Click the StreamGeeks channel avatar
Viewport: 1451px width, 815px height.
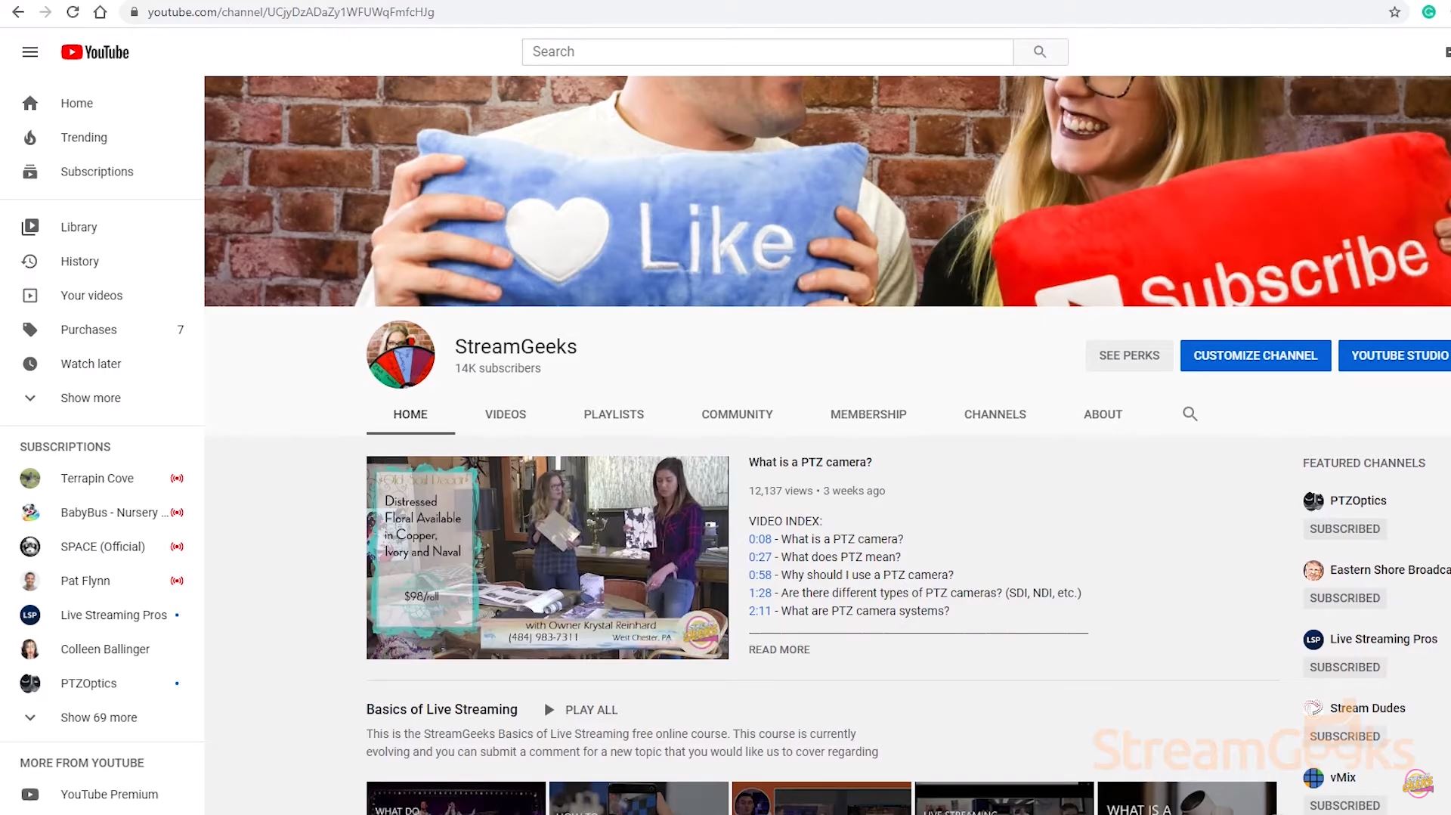coord(400,354)
